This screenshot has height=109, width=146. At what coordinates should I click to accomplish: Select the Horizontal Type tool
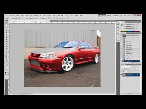tap(7, 57)
